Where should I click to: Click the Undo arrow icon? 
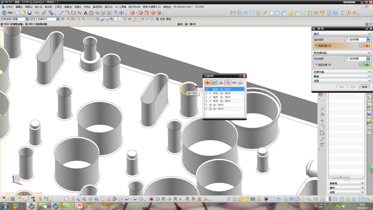click(36, 13)
